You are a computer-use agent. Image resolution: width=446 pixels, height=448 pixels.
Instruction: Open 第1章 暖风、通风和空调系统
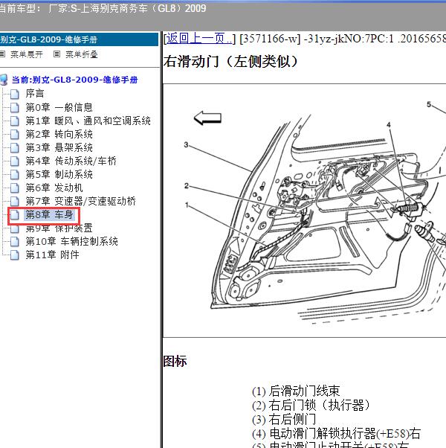pyautogui.click(x=88, y=121)
